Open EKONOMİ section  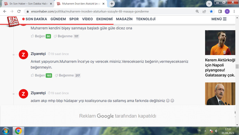tap(104, 19)
